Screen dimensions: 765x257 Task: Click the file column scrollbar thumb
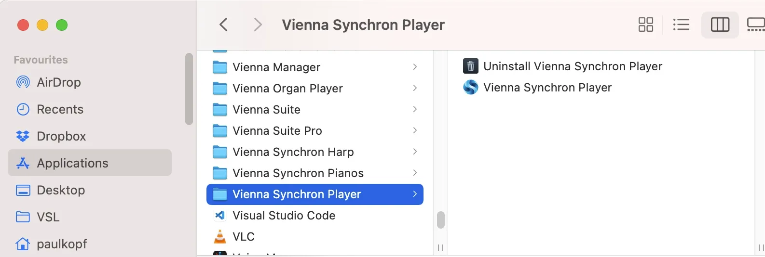pyautogui.click(x=440, y=220)
